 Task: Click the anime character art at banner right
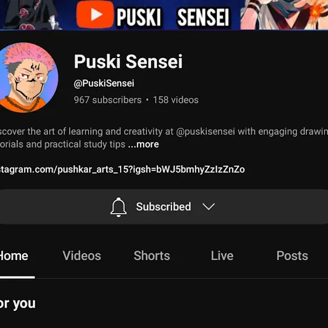[284, 15]
